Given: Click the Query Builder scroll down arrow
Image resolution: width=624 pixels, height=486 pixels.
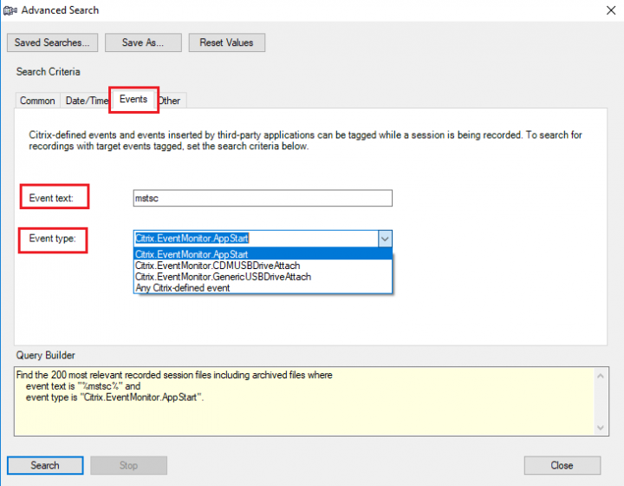Looking at the screenshot, I should click(602, 427).
